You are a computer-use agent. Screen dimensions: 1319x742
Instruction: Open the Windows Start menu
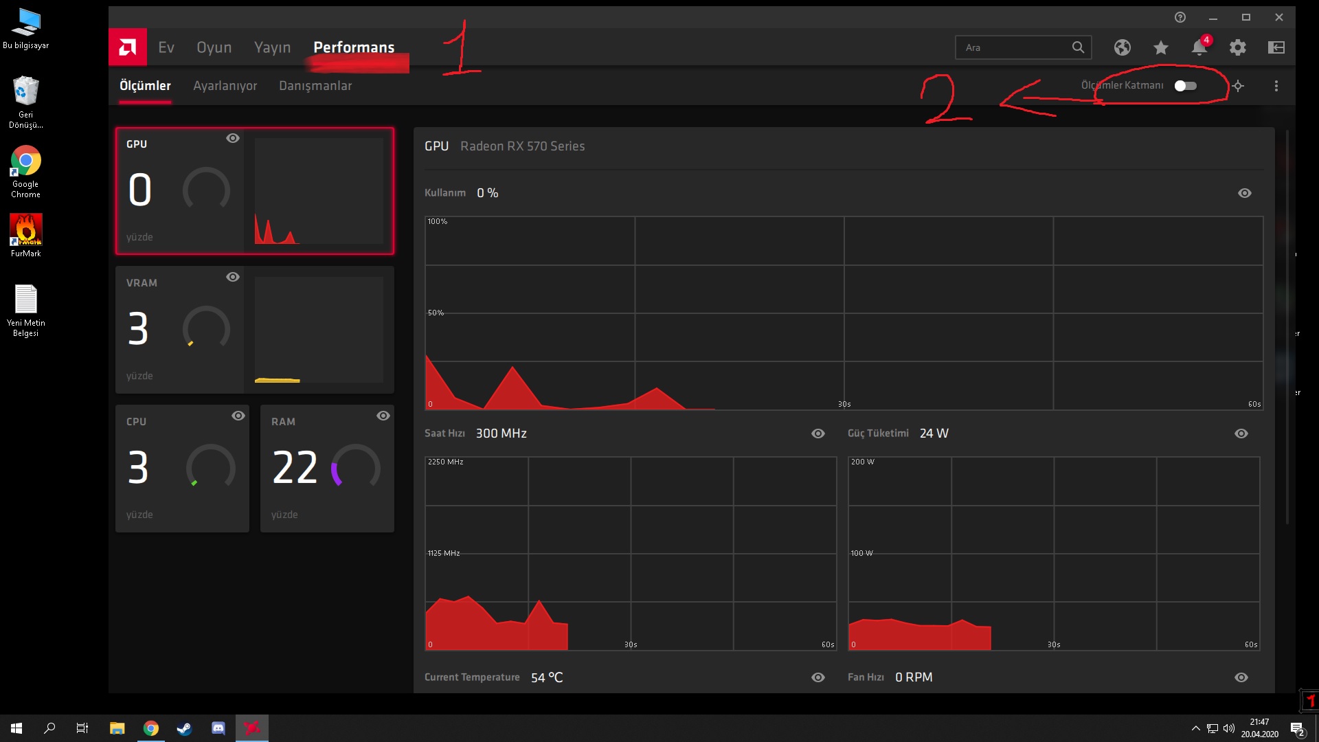(x=16, y=728)
